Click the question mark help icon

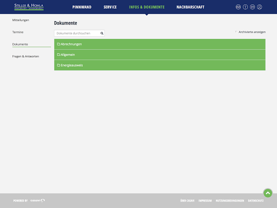245,7
